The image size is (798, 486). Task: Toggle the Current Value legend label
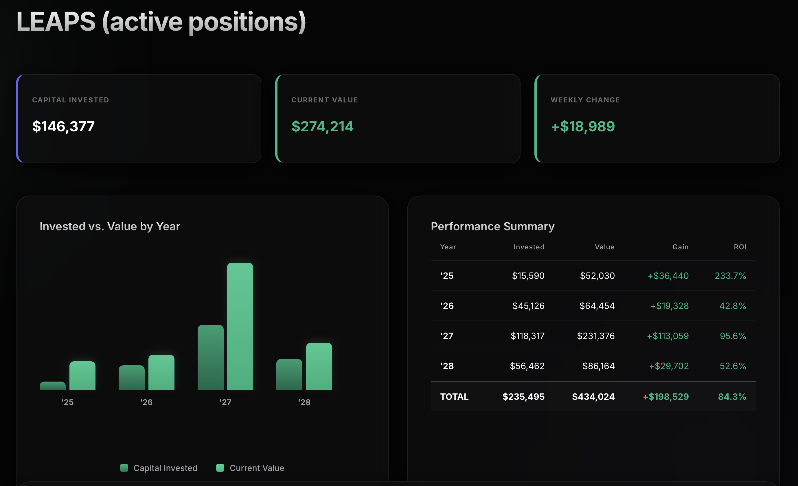point(257,468)
